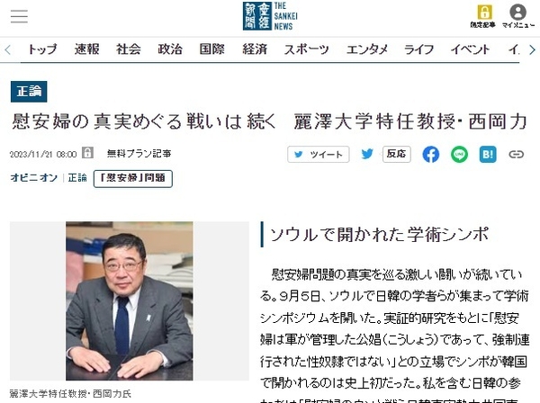Click the 反応 button

(396, 154)
